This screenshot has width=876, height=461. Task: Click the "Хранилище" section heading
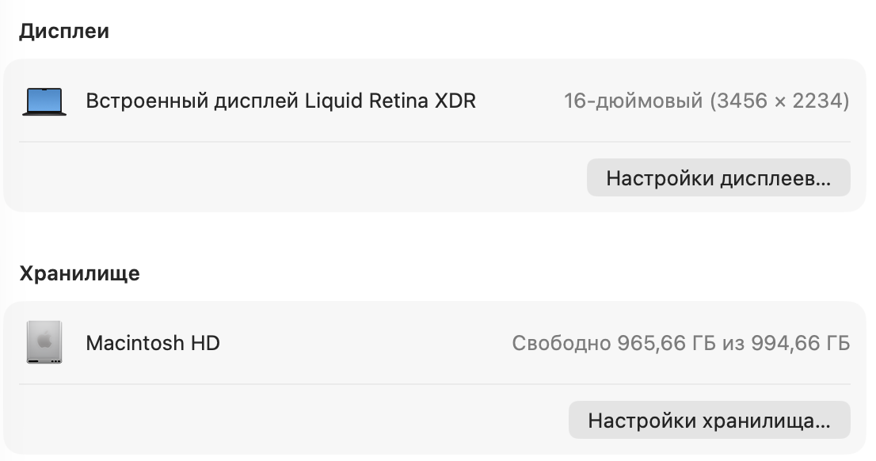tap(79, 274)
